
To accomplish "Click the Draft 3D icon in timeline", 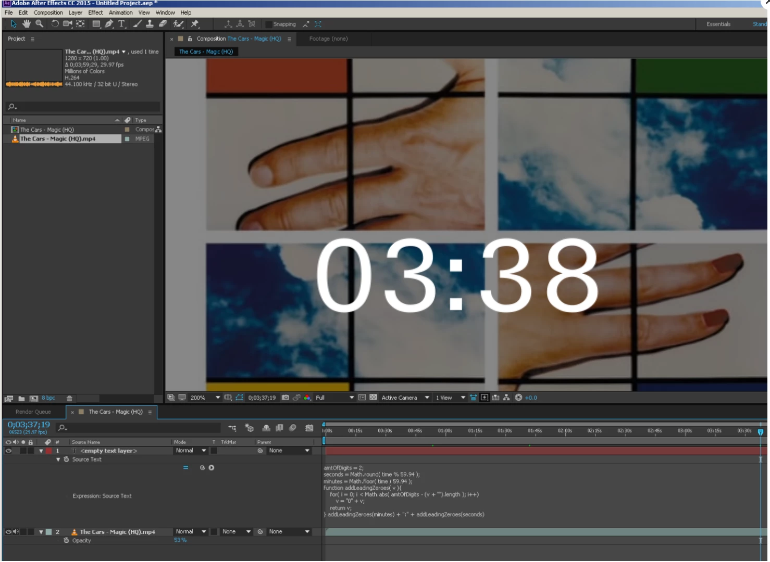I will (249, 428).
